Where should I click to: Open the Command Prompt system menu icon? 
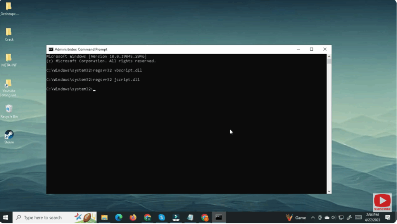(x=50, y=49)
